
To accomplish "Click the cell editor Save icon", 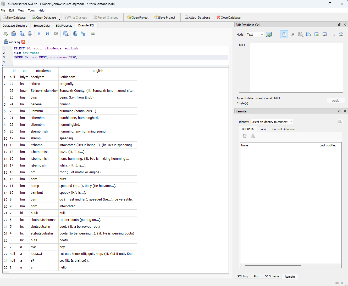I will (308, 34).
